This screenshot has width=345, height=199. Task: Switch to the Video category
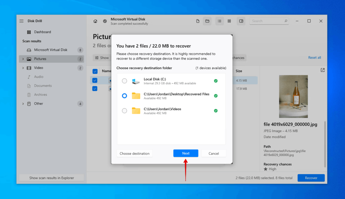pos(39,68)
